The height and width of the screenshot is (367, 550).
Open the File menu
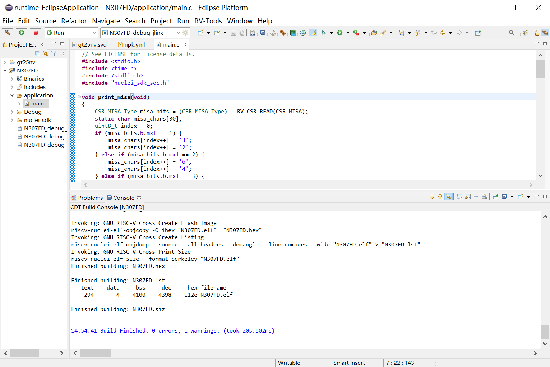[8, 21]
